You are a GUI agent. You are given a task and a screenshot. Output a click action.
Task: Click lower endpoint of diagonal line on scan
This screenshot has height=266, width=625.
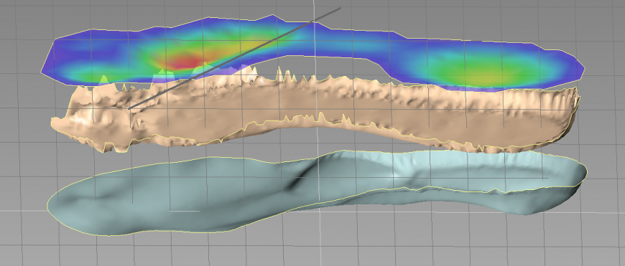pos(129,108)
